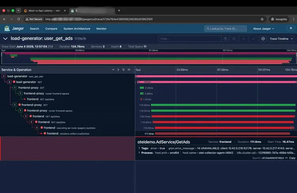Click the 'Total Spans 11' text

137,47
